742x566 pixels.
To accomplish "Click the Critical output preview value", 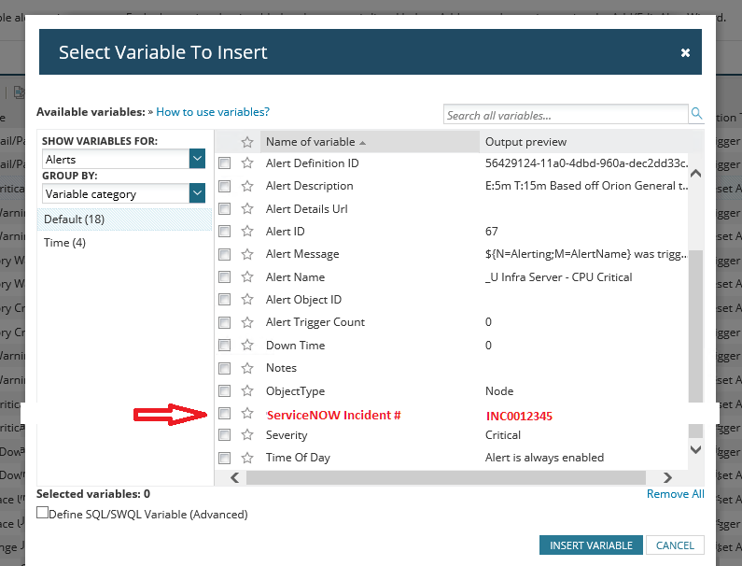I will pos(502,435).
